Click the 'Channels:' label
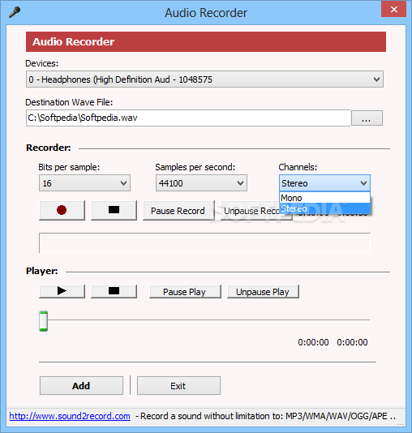Image resolution: width=412 pixels, height=433 pixels. tap(298, 167)
